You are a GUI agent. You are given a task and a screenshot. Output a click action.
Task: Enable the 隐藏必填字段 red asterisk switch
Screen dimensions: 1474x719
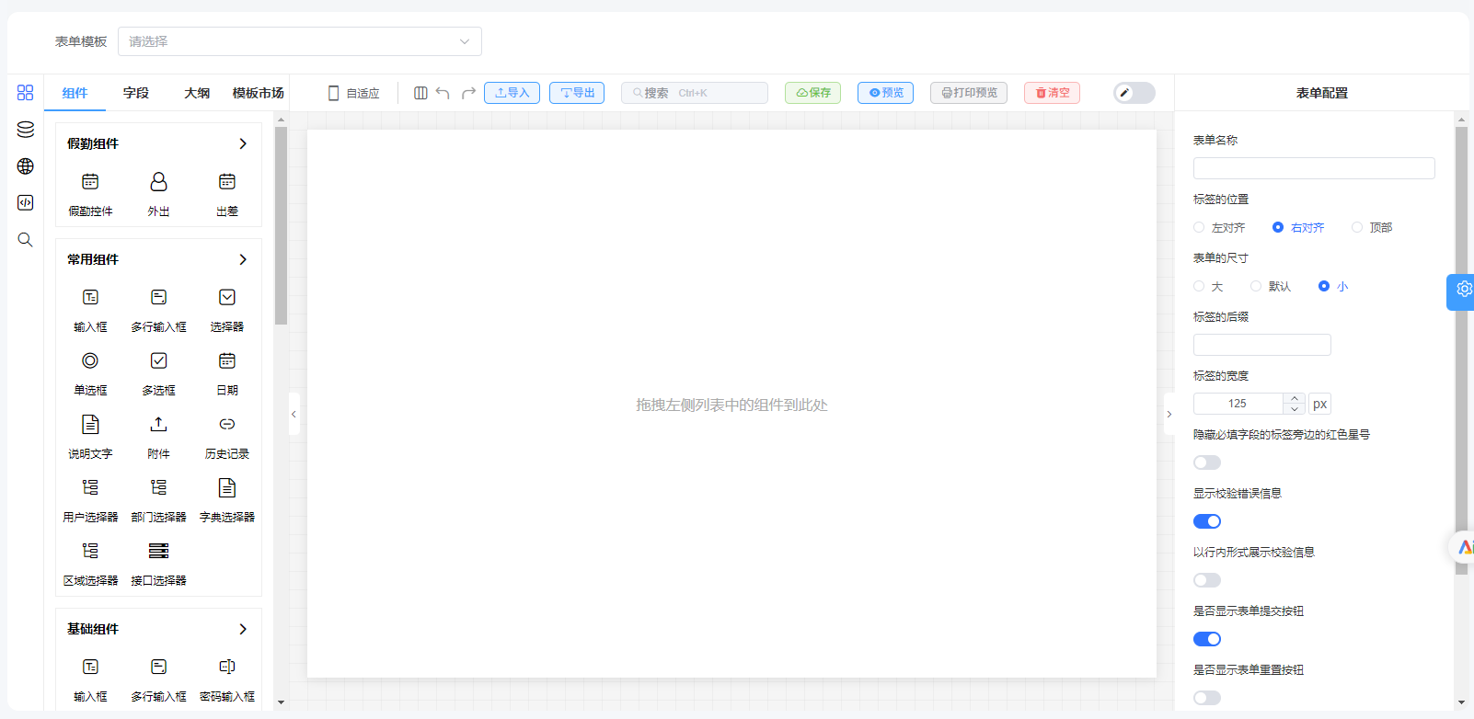(x=1207, y=462)
